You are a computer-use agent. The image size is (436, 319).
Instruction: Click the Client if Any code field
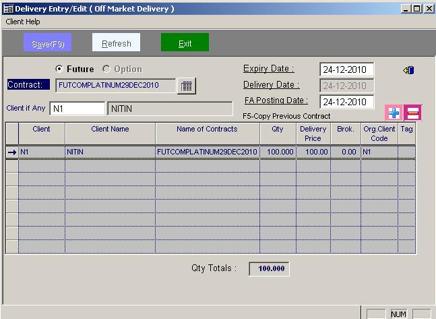(x=77, y=109)
